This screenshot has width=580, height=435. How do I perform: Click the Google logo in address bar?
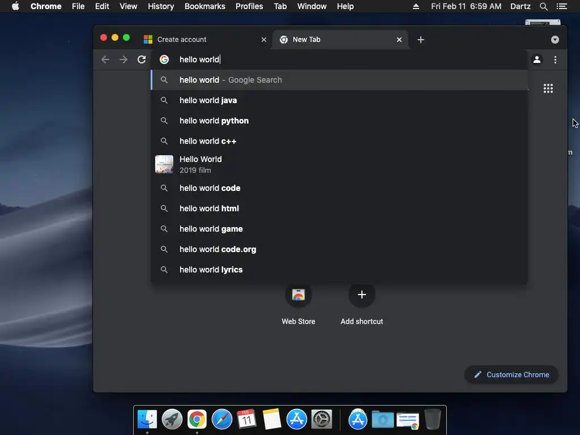pos(164,59)
